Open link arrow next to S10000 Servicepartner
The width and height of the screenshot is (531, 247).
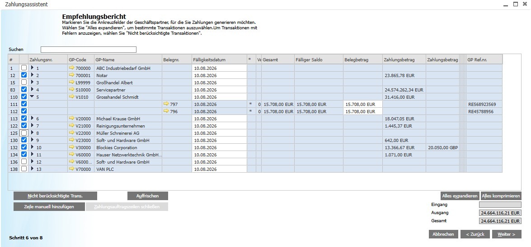(x=71, y=90)
